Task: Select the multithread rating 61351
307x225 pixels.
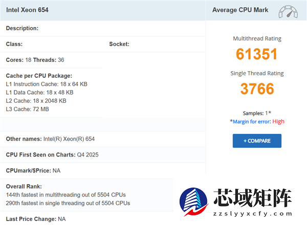Action: pos(257,54)
